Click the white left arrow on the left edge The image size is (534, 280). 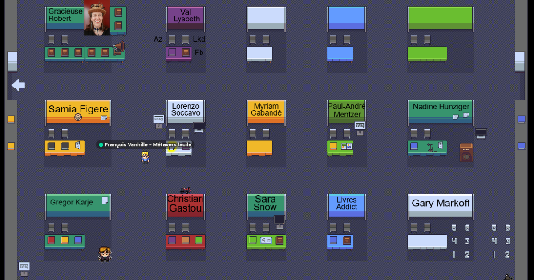pyautogui.click(x=18, y=85)
